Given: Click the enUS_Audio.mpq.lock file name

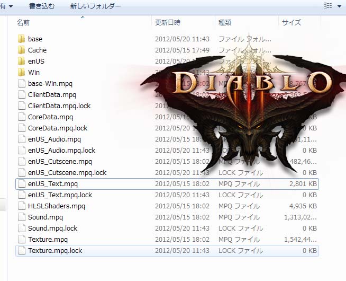Looking at the screenshot, I should [61, 151].
